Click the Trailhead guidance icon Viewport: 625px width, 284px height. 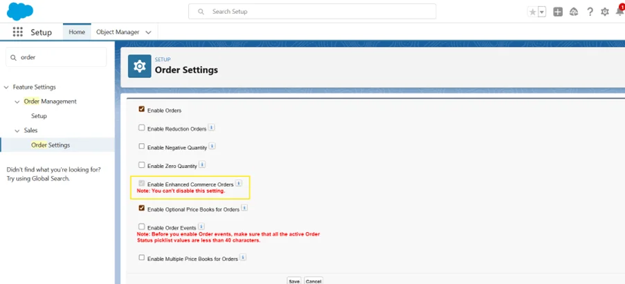[x=574, y=12]
